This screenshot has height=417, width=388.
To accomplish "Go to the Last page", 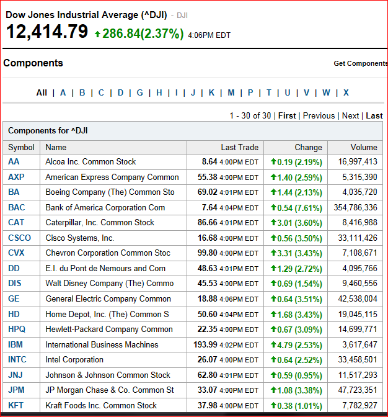I will point(374,115).
